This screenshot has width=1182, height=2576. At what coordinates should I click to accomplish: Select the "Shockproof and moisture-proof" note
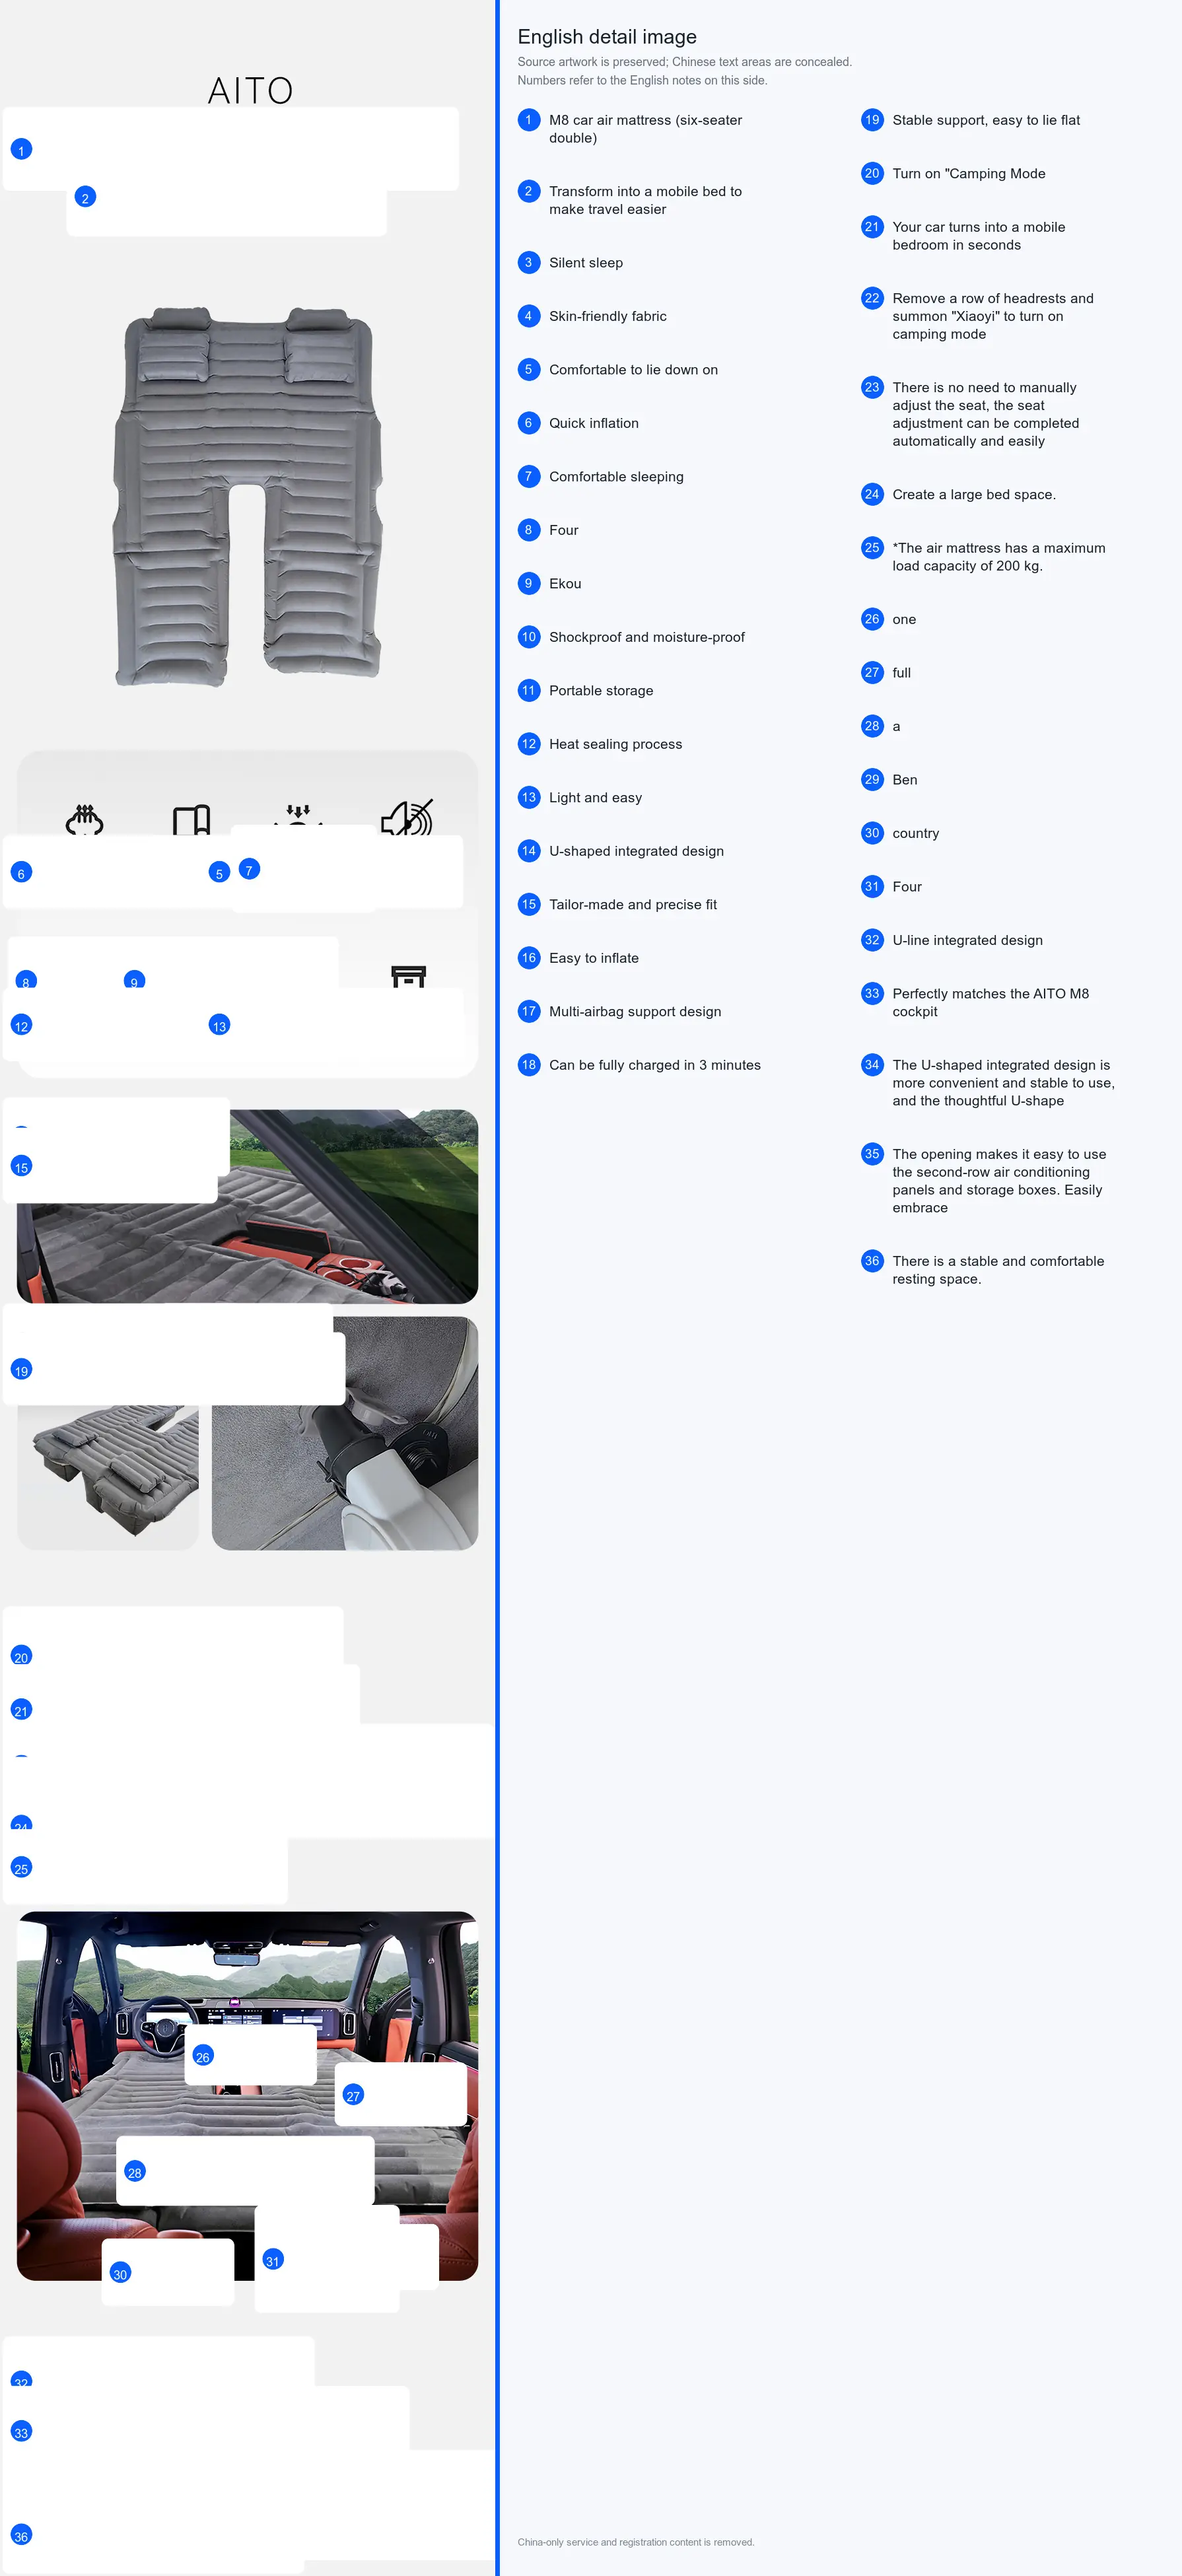(x=647, y=637)
